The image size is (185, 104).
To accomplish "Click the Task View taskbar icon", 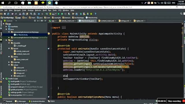I will (x=16, y=3).
